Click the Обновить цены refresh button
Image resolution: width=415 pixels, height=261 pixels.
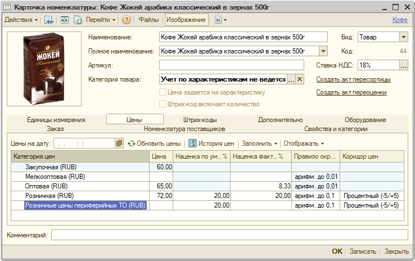pyautogui.click(x=154, y=143)
